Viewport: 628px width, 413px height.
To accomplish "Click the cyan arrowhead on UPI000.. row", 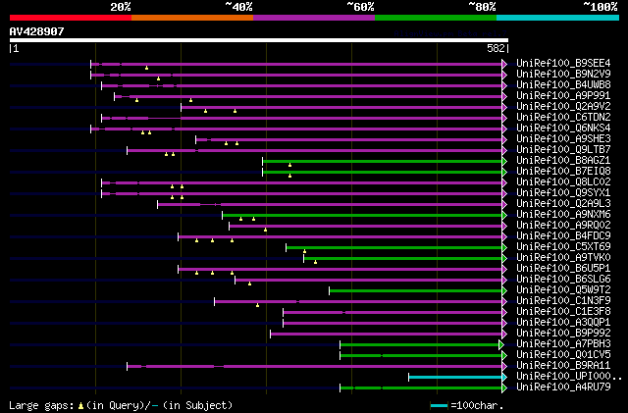I will coord(504,377).
